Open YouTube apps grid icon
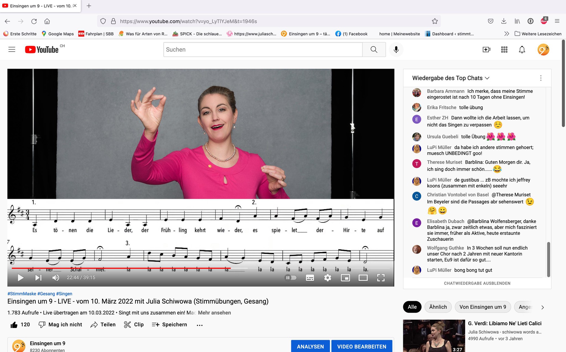The width and height of the screenshot is (566, 352). coord(504,50)
